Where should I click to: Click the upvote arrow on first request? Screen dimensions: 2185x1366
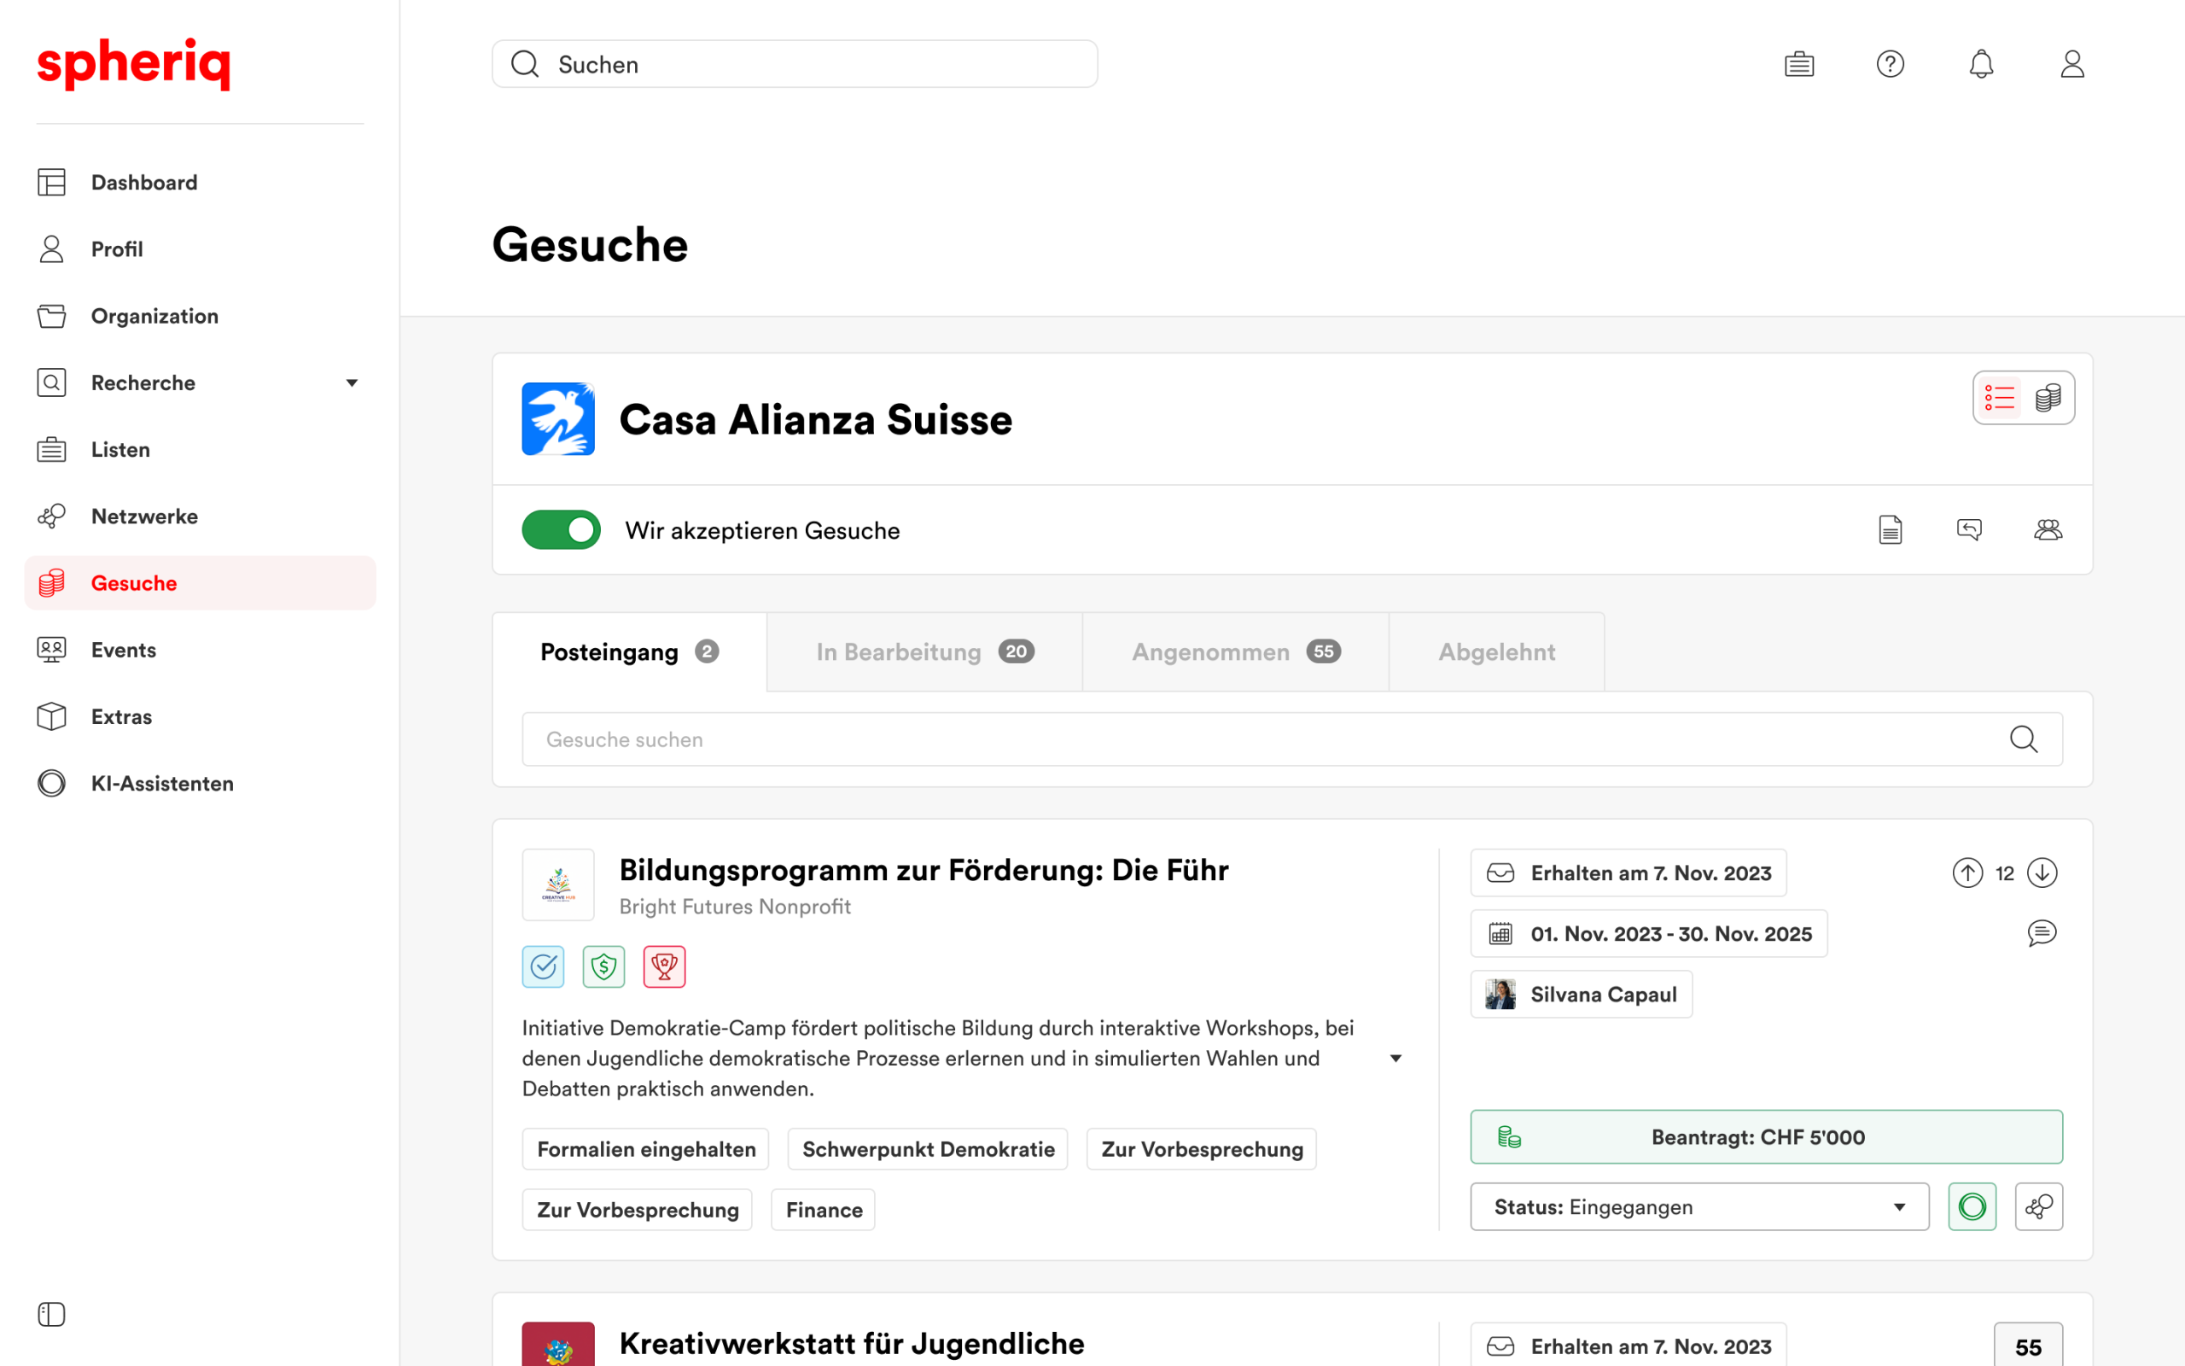click(1967, 873)
